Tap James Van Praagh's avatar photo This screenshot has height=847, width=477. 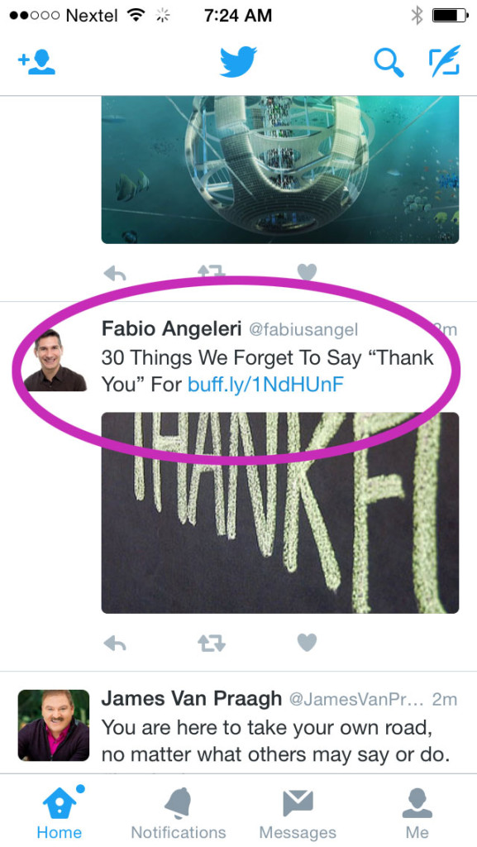coord(54,725)
